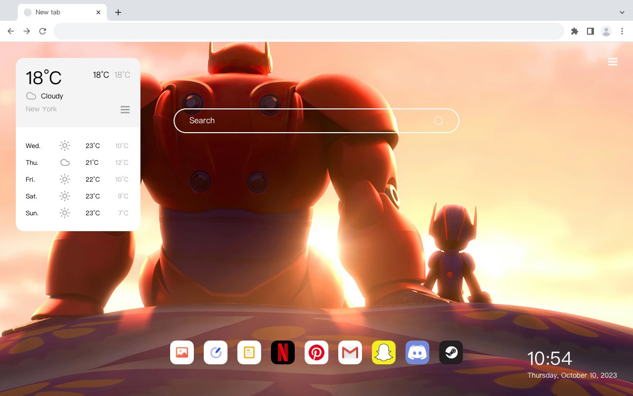Select the New tab tab
The height and width of the screenshot is (396, 633).
click(62, 12)
